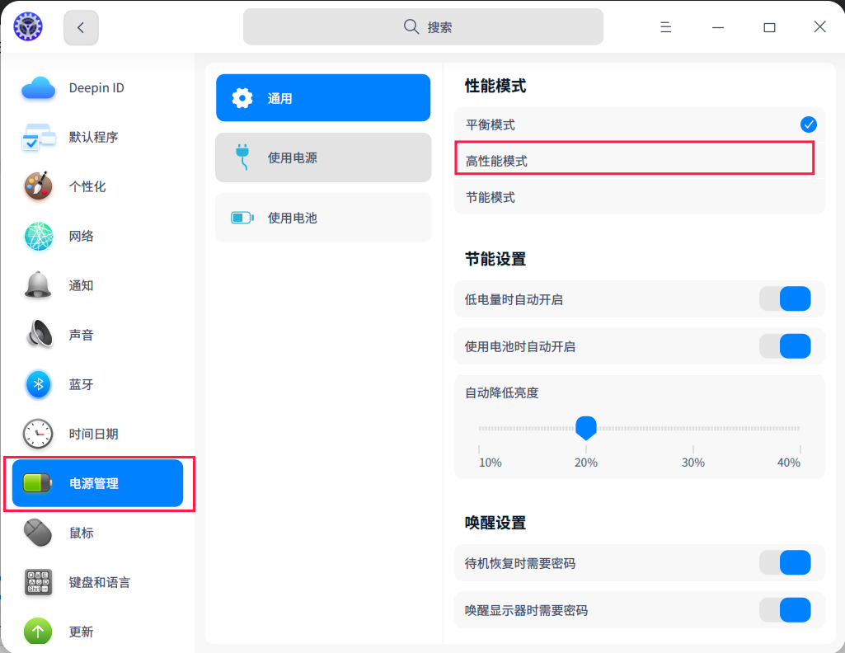Select the 通用 tab
This screenshot has height=653, width=845.
(322, 97)
